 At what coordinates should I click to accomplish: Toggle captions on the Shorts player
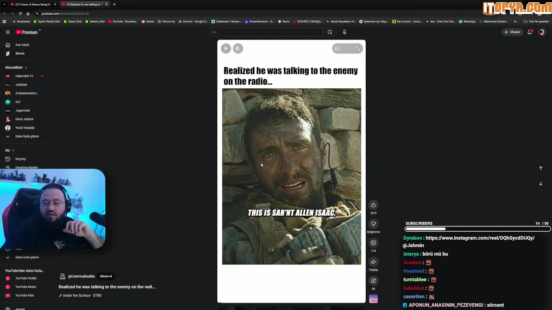tap(337, 49)
